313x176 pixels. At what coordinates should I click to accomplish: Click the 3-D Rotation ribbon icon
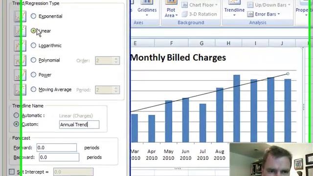click(184, 14)
